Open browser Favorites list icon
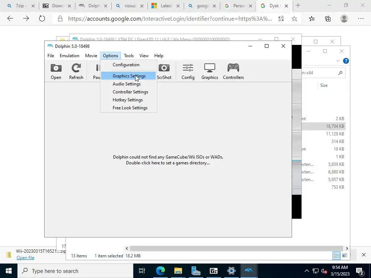Screen dimensions: 371x278 [312, 19]
